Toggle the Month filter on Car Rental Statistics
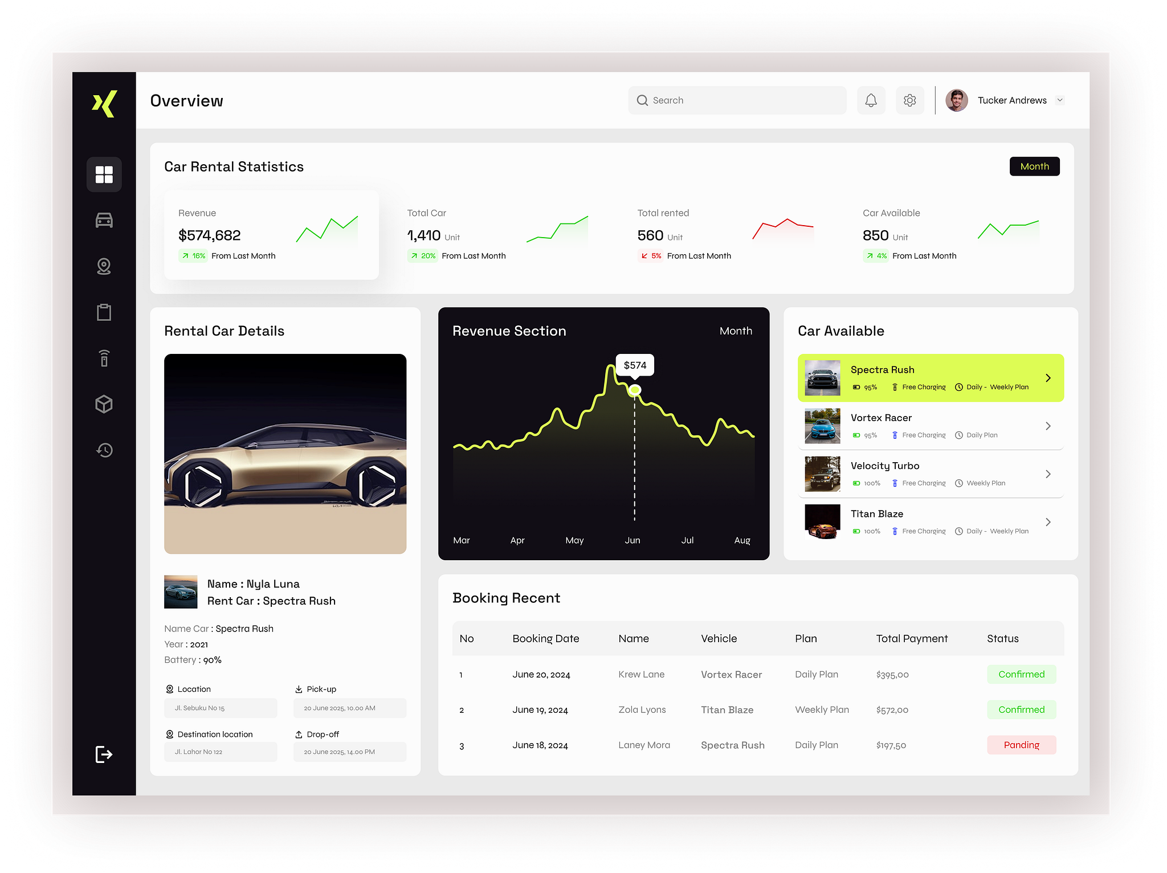This screenshot has height=873, width=1167. pos(1034,166)
